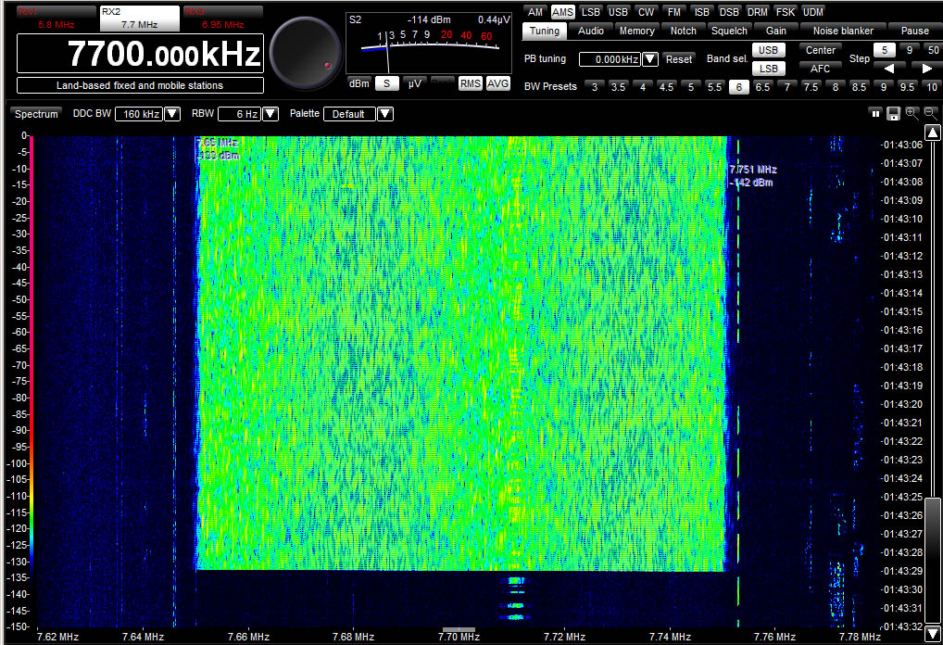The image size is (943, 645).
Task: Click the Pause button
Action: pos(914,31)
